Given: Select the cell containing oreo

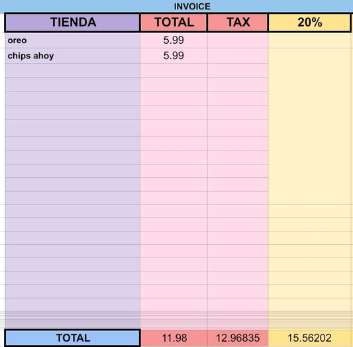Looking at the screenshot, I should (x=72, y=40).
